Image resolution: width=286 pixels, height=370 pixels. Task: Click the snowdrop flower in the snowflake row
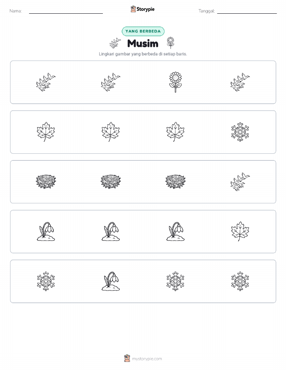point(111,281)
